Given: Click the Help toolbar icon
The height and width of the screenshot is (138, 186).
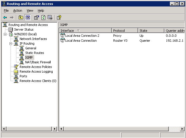Looking at the screenshot, I should point(59,18).
